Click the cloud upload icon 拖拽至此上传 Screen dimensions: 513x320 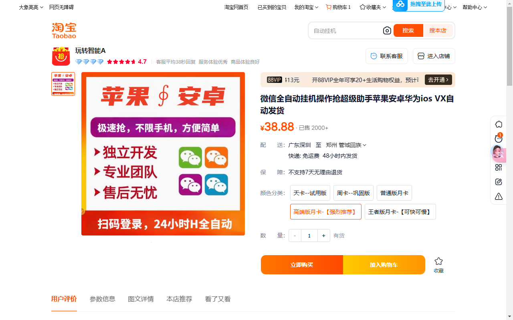click(x=400, y=4)
